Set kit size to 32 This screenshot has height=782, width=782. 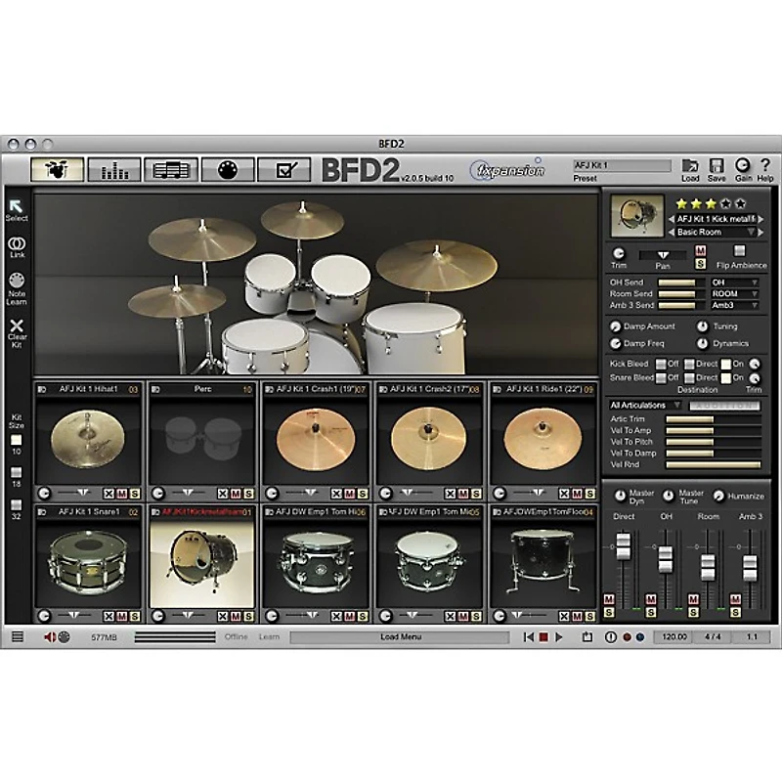pos(17,504)
